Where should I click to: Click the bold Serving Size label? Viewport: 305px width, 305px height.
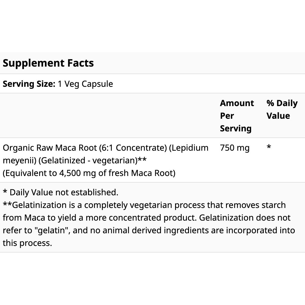[x=29, y=84]
